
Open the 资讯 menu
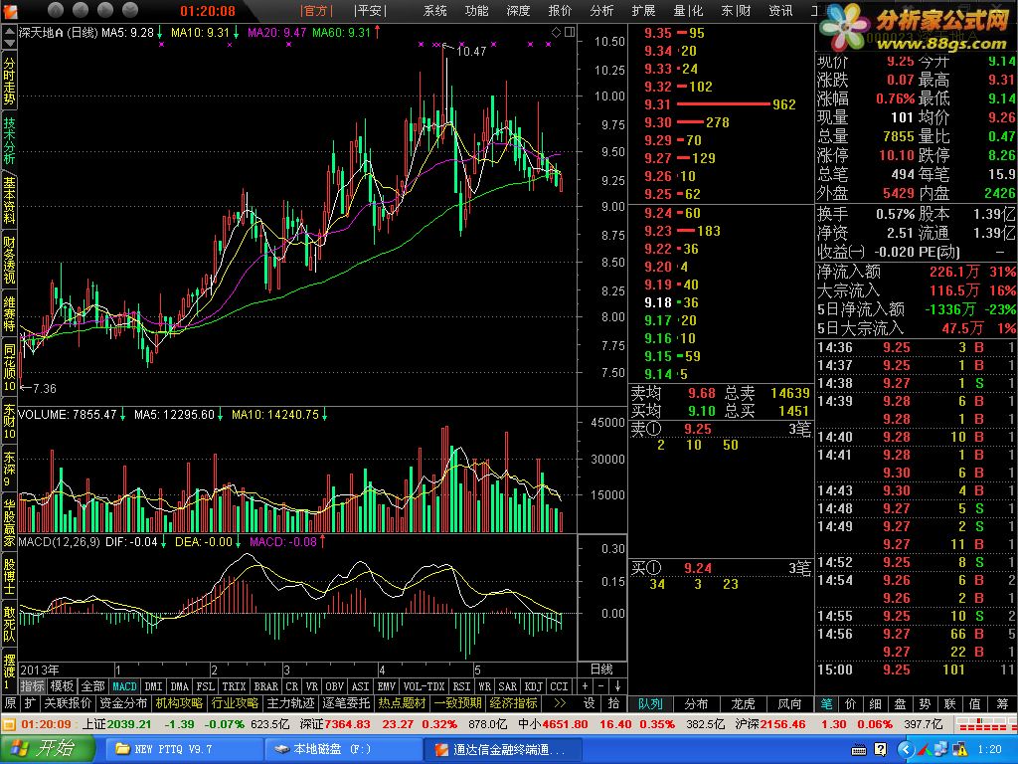tap(780, 10)
